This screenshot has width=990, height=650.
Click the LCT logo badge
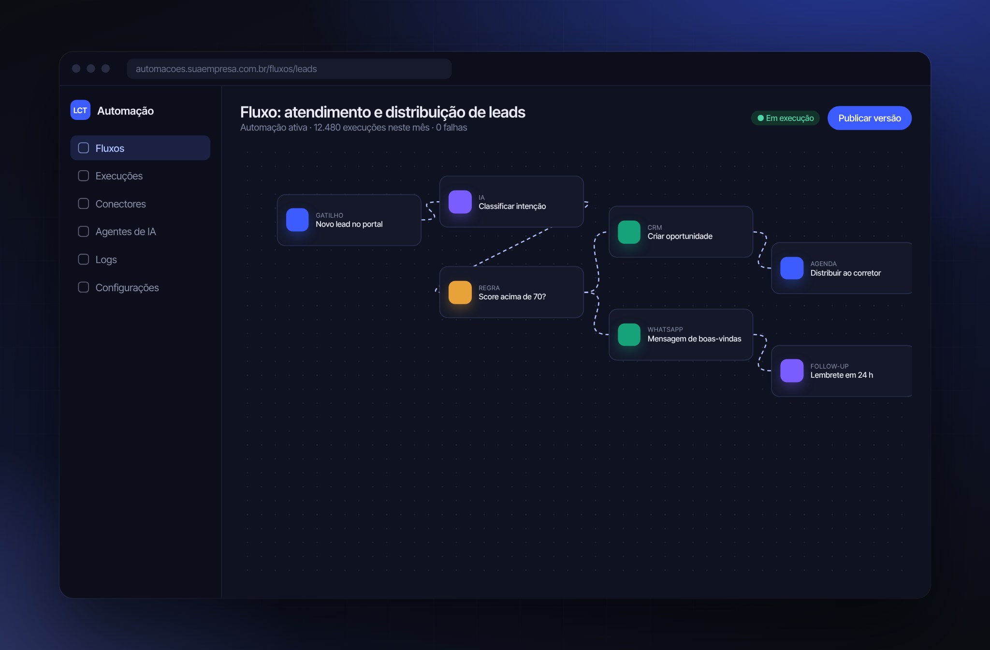click(80, 110)
